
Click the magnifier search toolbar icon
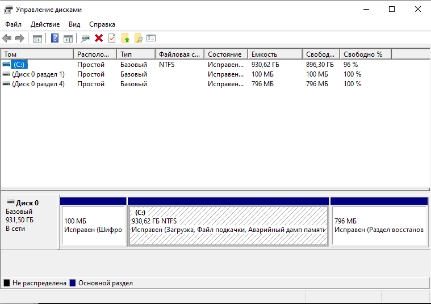[x=138, y=38]
